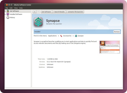Open the Edit menu

11,8
